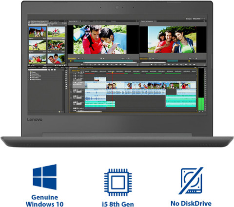The image size is (234, 207).
Task: Select the Zoom magnifier tool in Tools panel
Action: tap(66, 89)
